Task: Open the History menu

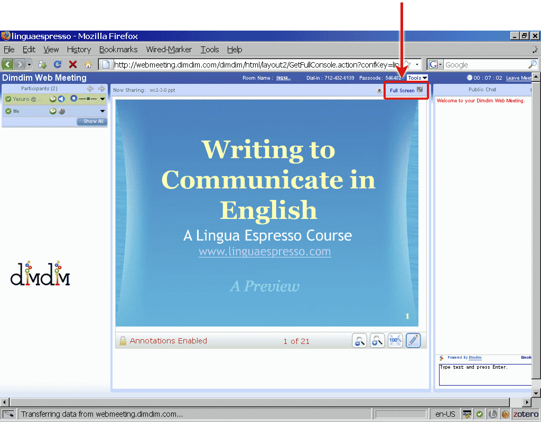Action: point(79,50)
